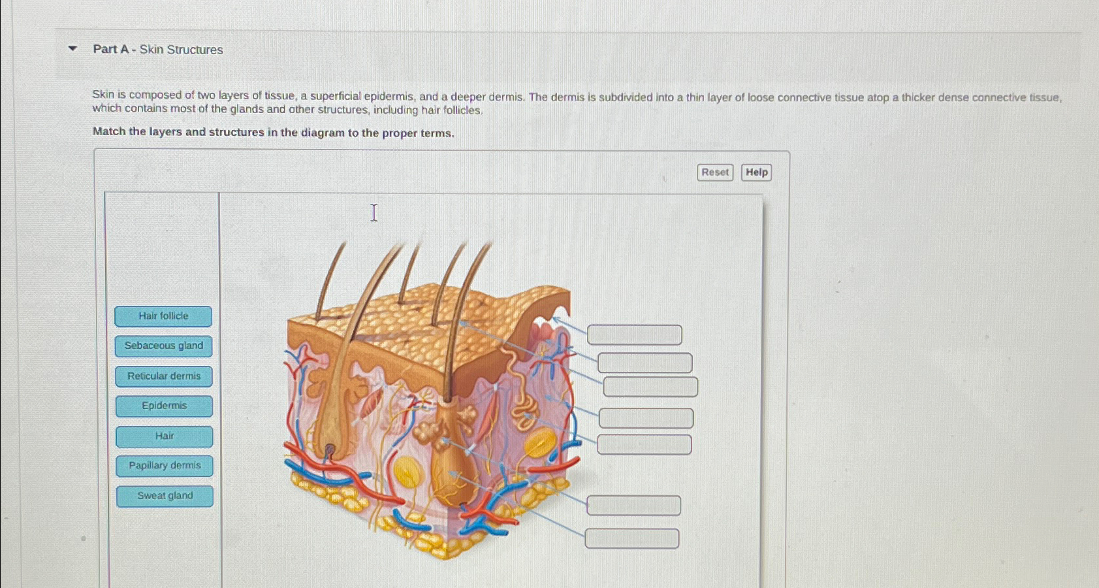The image size is (1099, 588).
Task: Click the second-to-last answer blank
Action: tap(634, 504)
